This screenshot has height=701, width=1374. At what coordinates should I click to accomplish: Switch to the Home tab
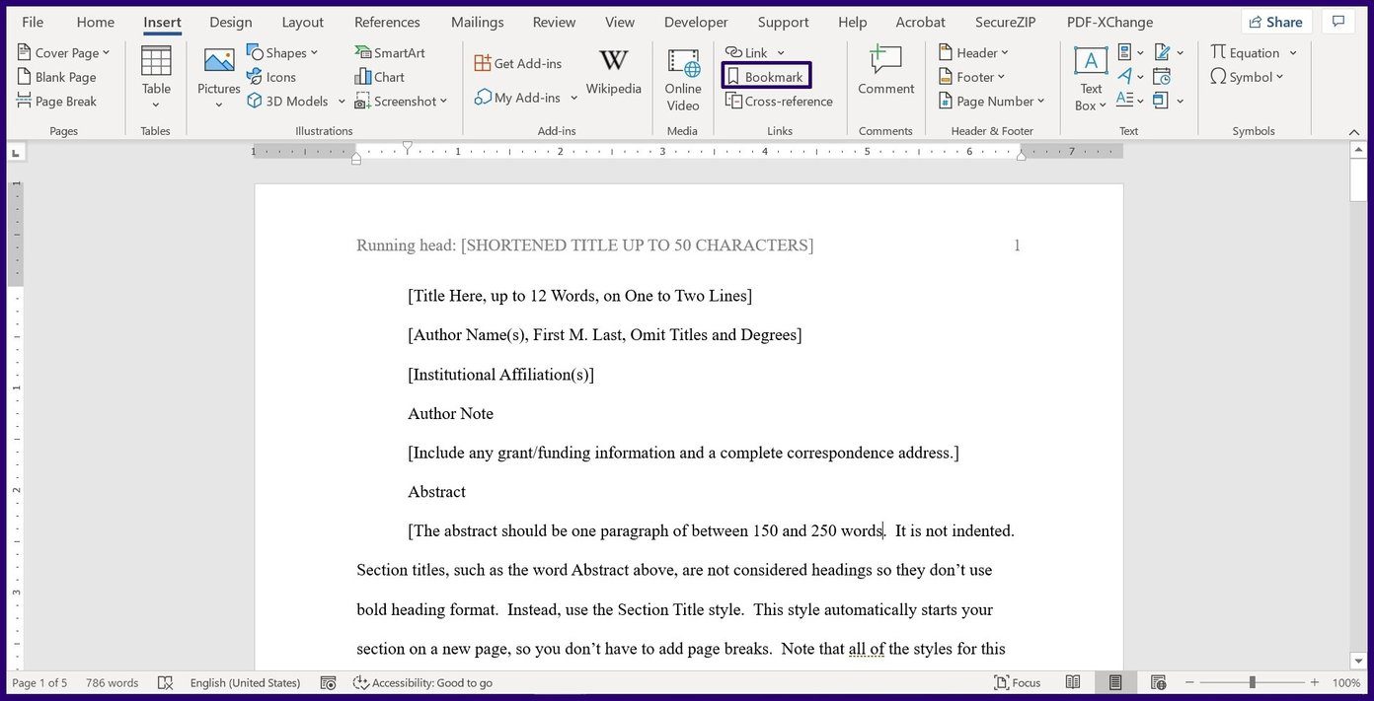[x=96, y=22]
